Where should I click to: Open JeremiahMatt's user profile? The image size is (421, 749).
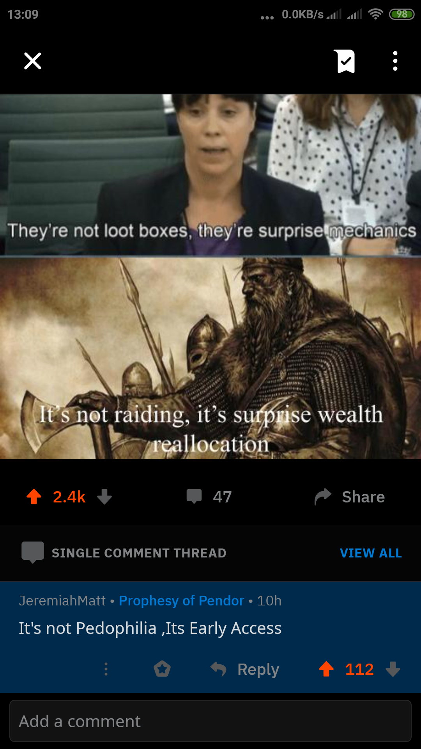pos(62,601)
